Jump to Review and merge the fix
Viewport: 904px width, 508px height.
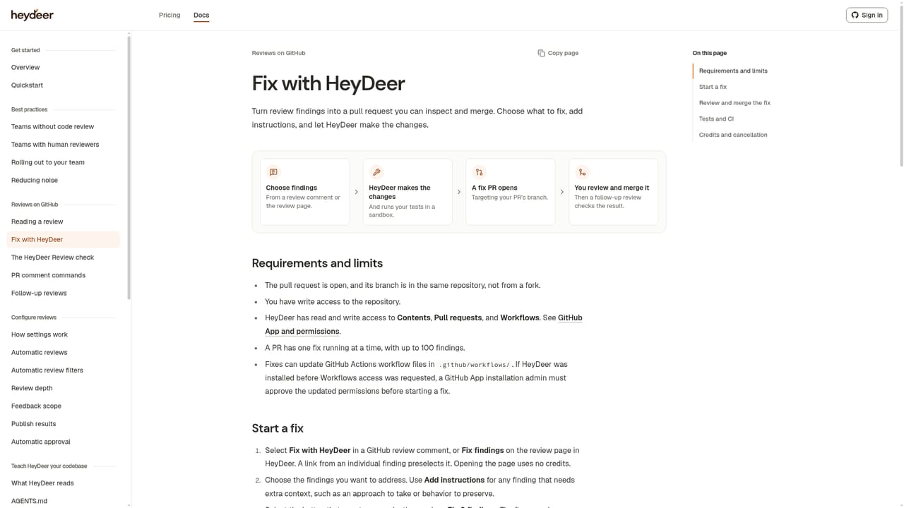(734, 103)
